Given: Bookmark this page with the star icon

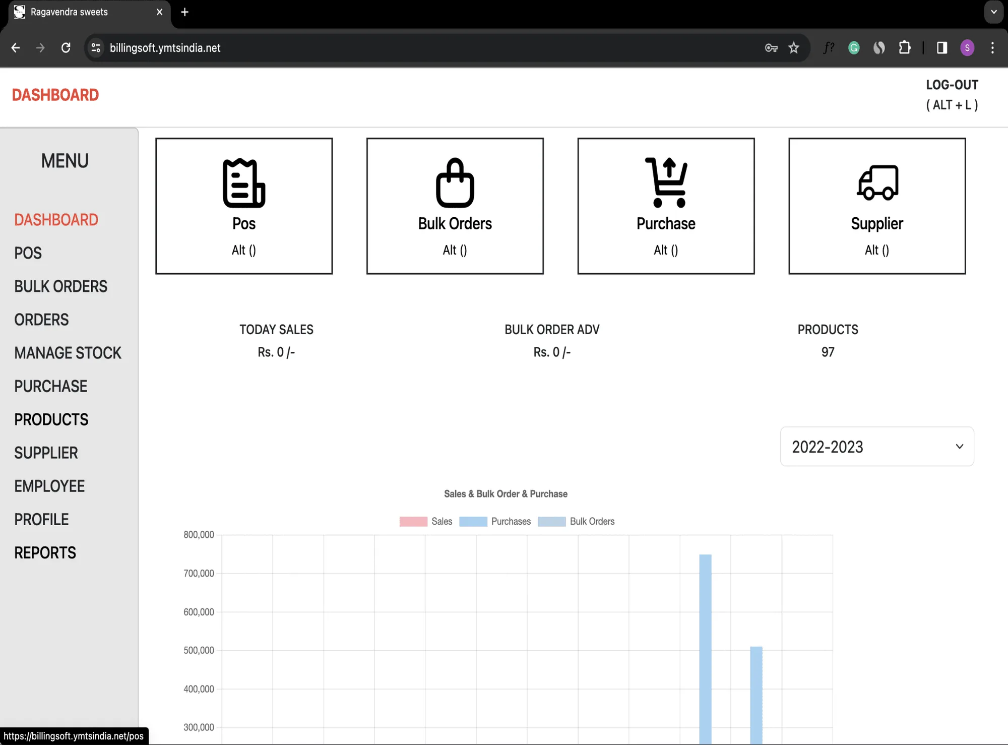Looking at the screenshot, I should (x=794, y=48).
